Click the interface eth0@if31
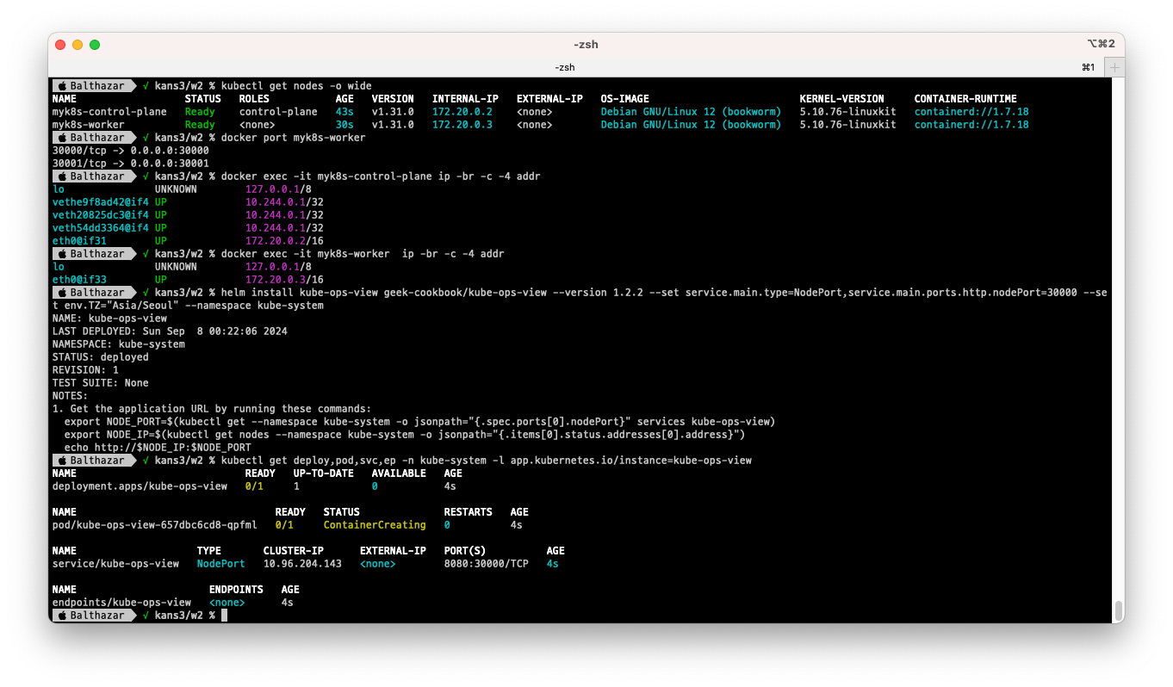The width and height of the screenshot is (1173, 687). coord(79,241)
